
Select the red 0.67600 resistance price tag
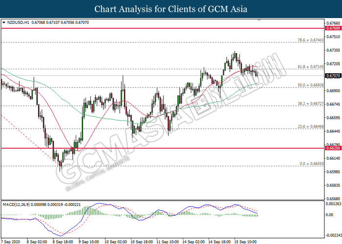click(333, 28)
